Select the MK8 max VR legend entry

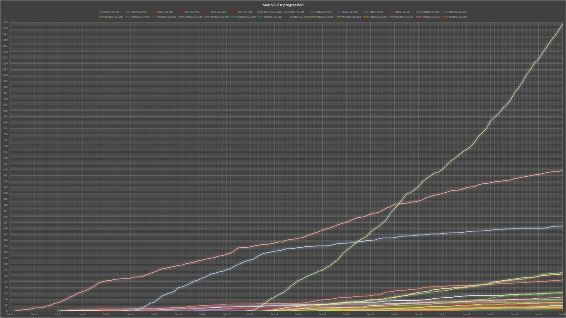[294, 12]
